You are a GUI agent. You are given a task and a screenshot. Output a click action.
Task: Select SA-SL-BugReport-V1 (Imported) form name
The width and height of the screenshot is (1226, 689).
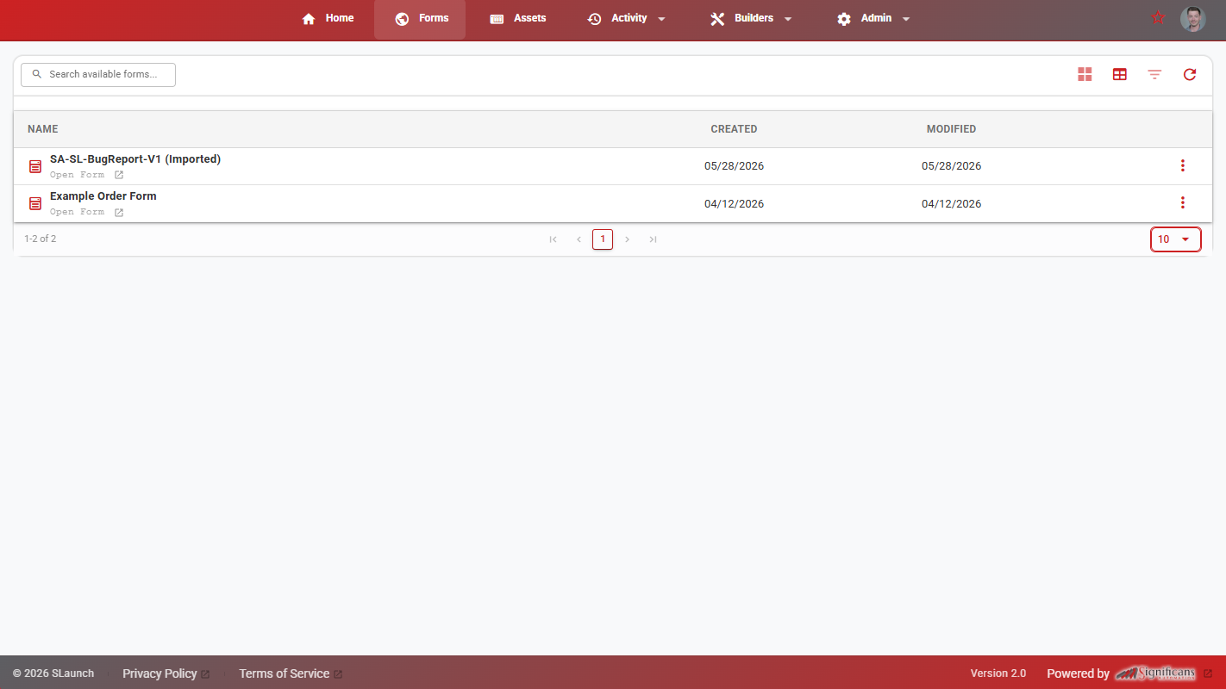135,159
